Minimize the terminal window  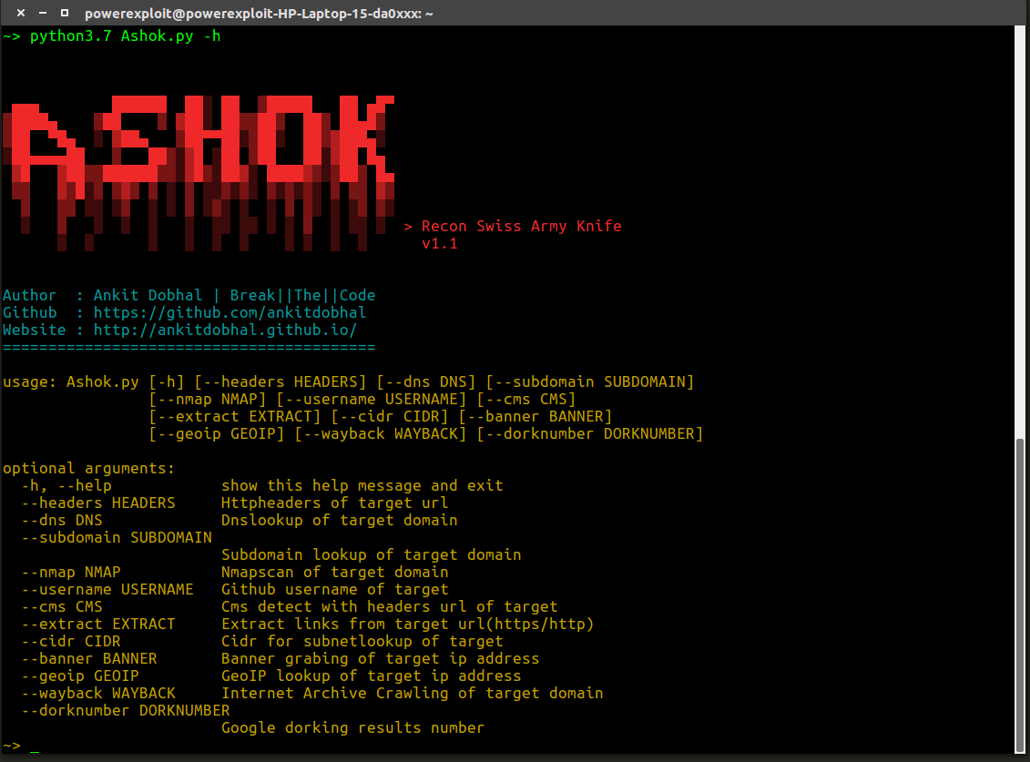(x=43, y=13)
